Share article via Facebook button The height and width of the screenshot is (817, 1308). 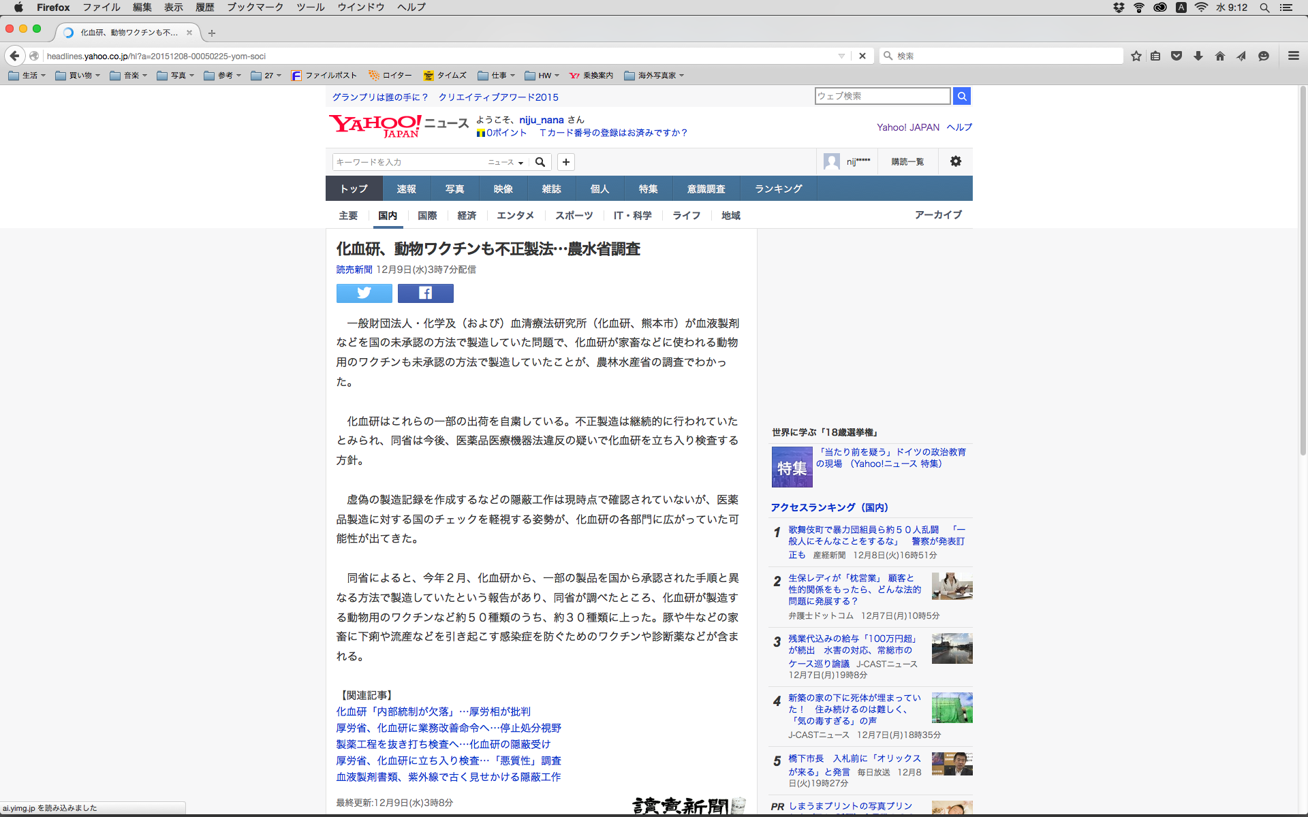(425, 293)
